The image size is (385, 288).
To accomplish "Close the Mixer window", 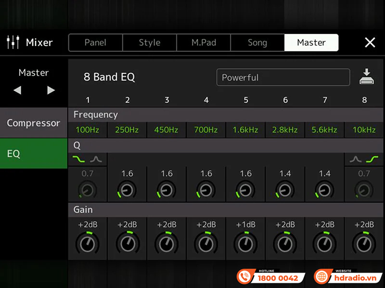I will tap(370, 43).
